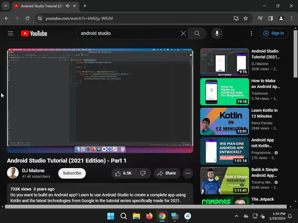Open Chrome three-dot menu

[291, 18]
